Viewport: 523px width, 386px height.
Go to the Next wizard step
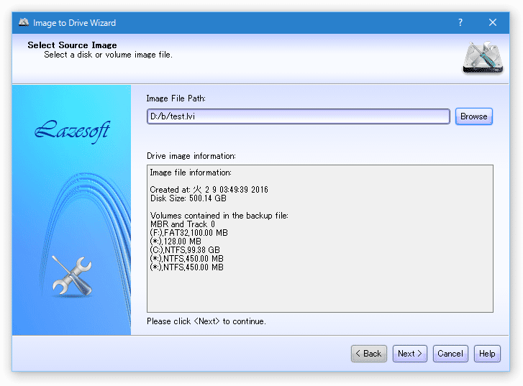pos(409,354)
